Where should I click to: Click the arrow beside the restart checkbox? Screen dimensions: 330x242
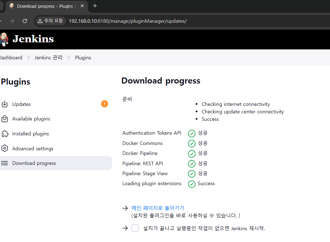125,228
